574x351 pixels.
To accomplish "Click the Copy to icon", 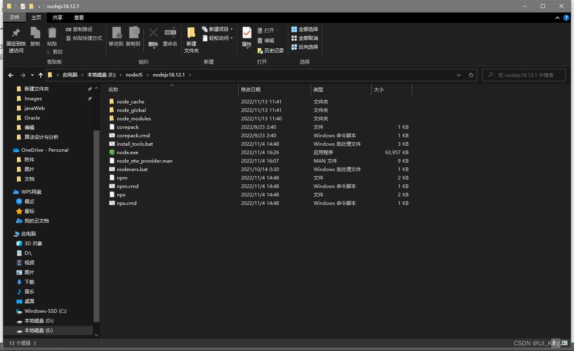I will 133,37.
